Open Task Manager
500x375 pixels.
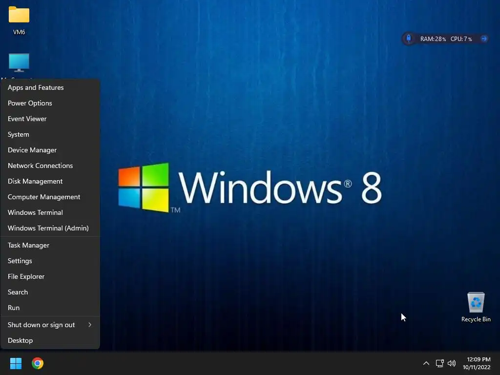(x=50, y=245)
